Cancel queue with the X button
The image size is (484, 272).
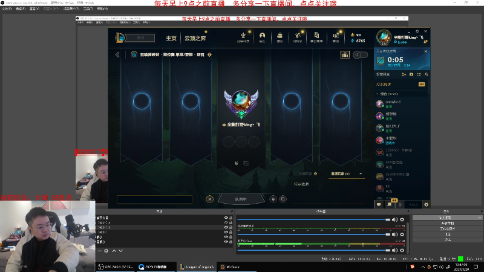209,199
